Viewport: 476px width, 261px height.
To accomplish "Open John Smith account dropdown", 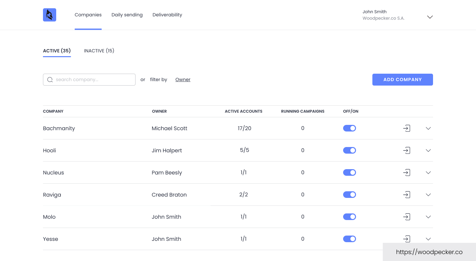I will (x=430, y=17).
